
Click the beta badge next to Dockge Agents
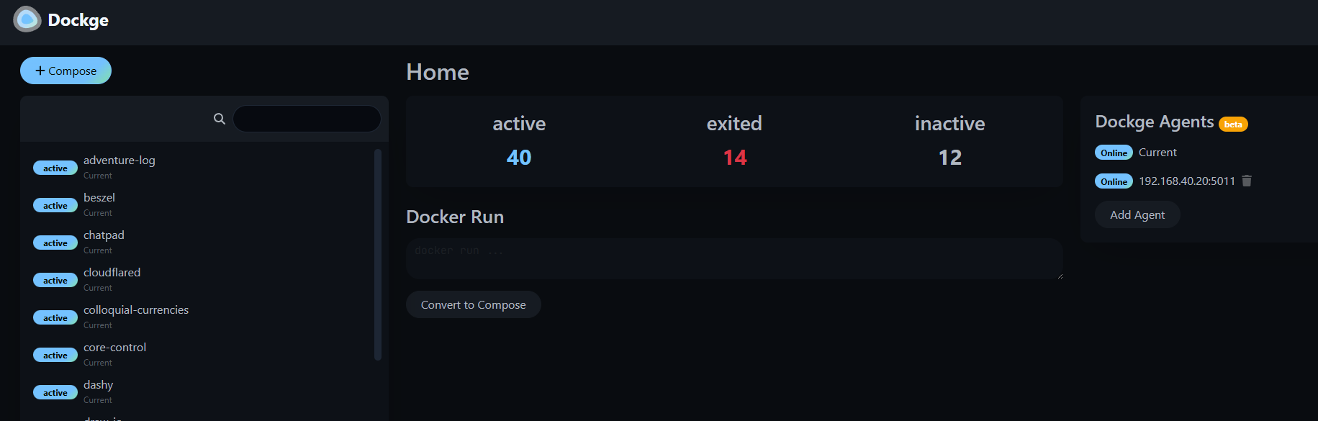1233,125
